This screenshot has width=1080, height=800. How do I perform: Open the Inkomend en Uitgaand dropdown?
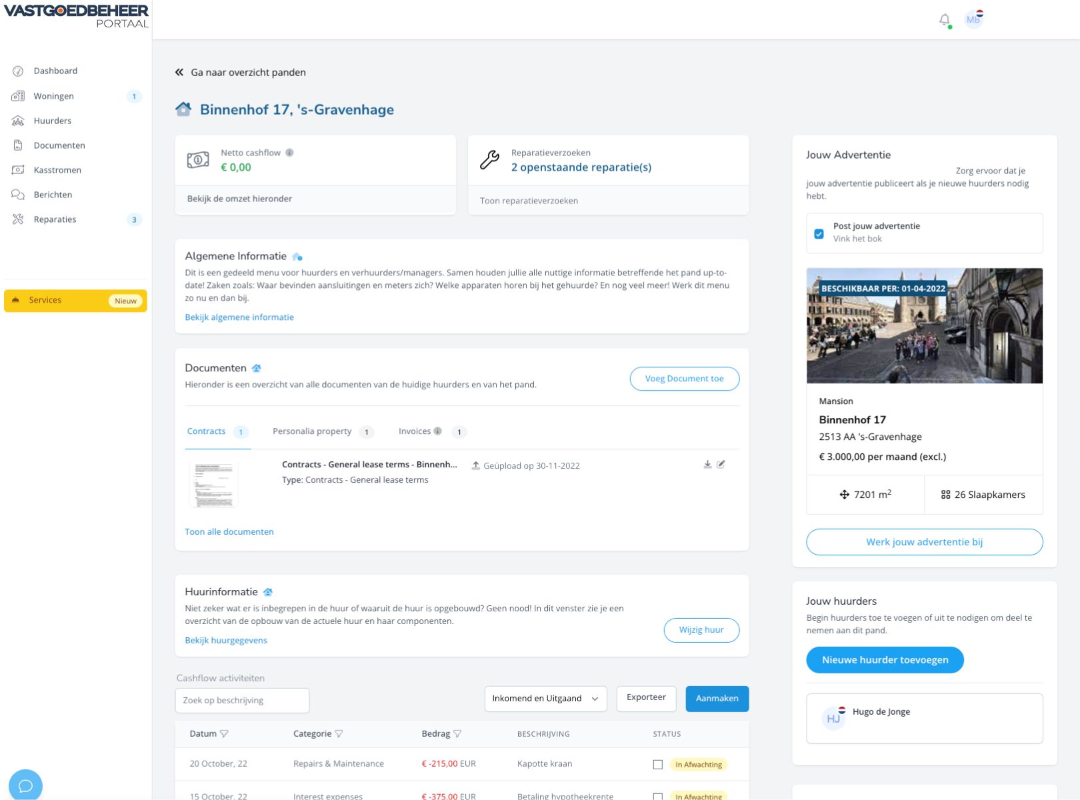point(545,699)
